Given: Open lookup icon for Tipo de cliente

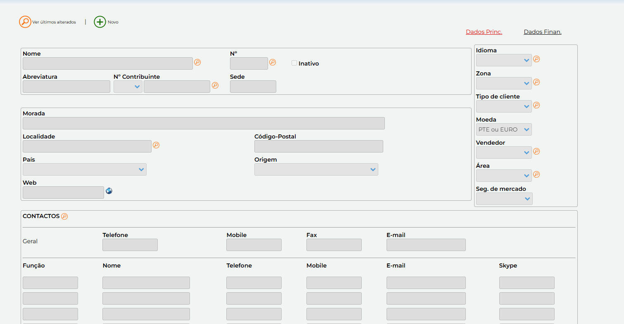Looking at the screenshot, I should coord(536,105).
